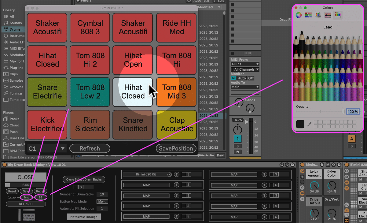Click the current black color well
The height and width of the screenshot is (223, 367).
coord(300,124)
